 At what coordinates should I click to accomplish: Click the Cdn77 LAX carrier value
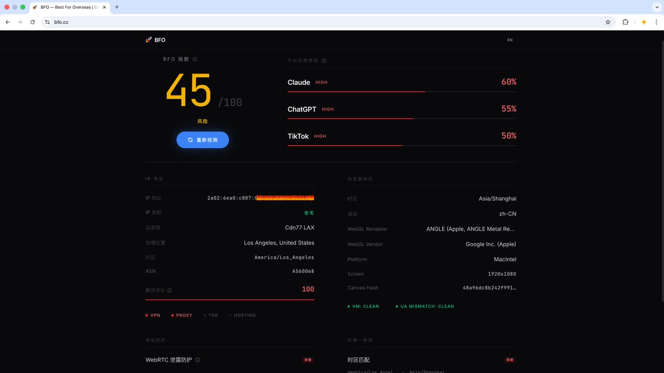coord(299,228)
